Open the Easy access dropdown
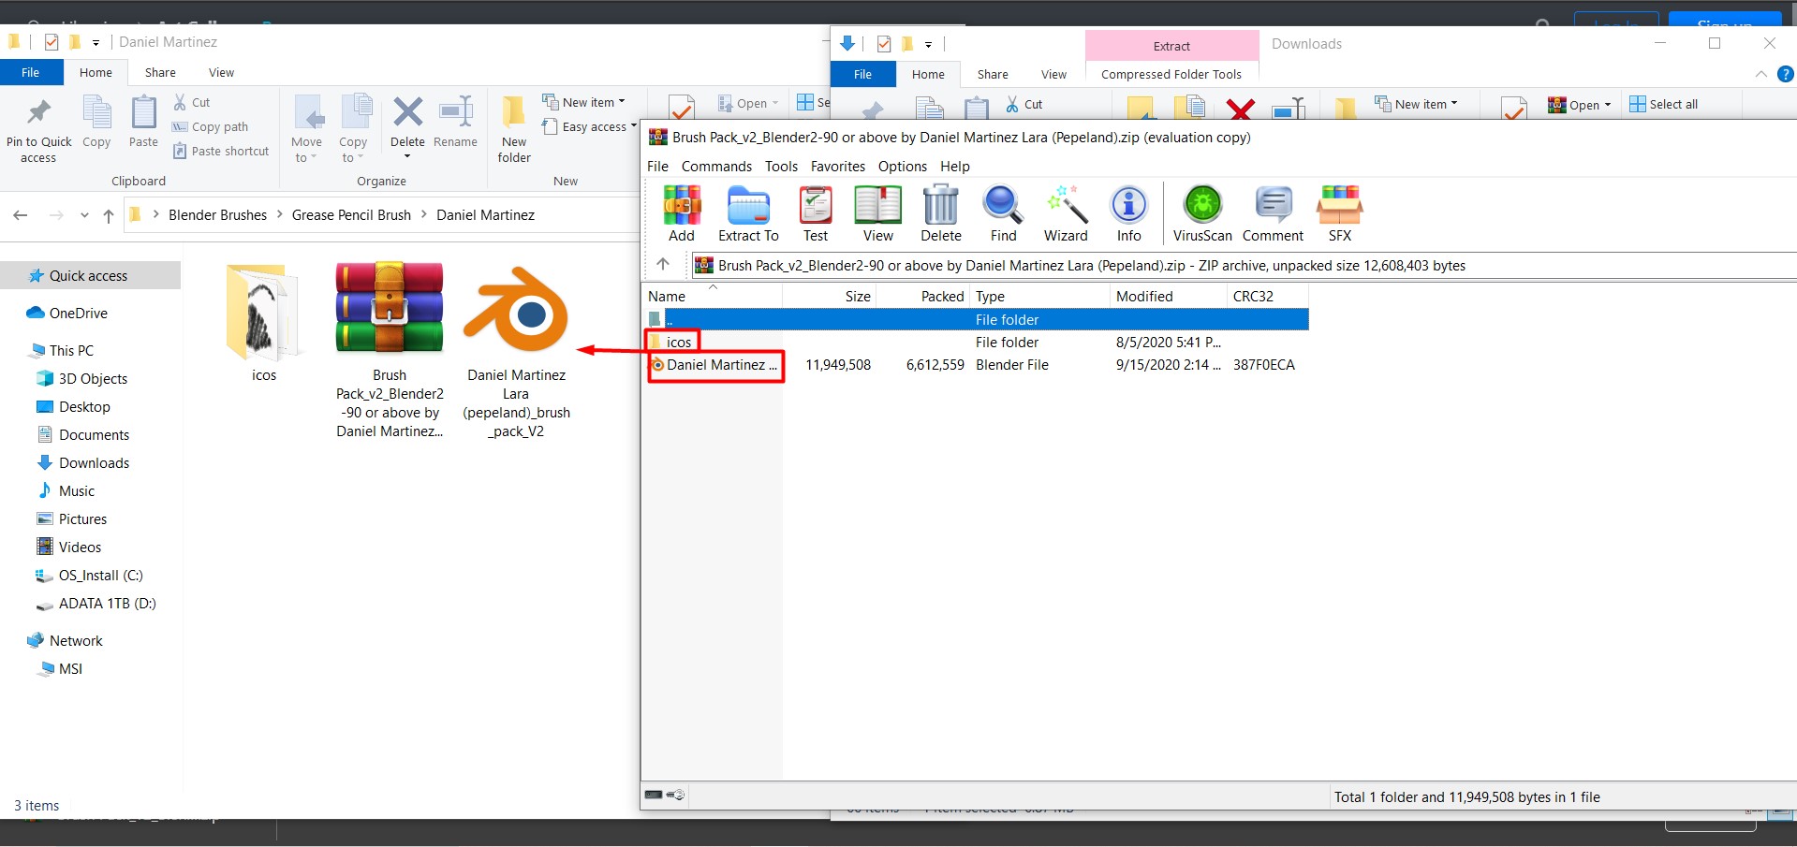This screenshot has width=1797, height=847. click(589, 126)
